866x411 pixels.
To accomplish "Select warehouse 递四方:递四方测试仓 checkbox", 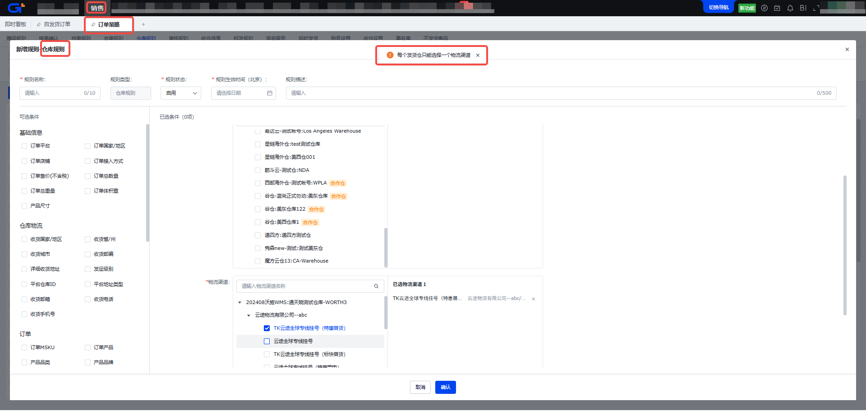I will [x=258, y=236].
